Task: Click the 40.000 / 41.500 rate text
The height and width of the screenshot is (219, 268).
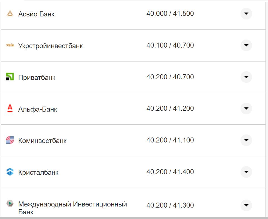Action: pyautogui.click(x=170, y=13)
